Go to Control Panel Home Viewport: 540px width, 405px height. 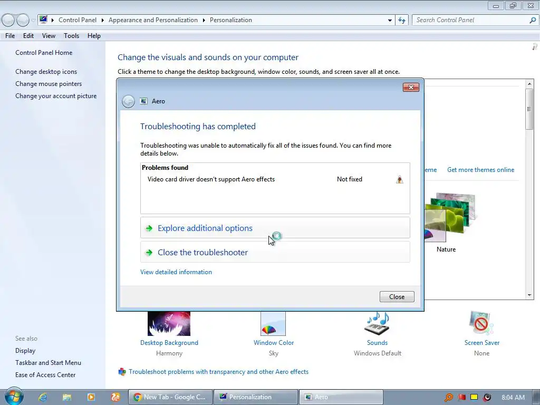[44, 53]
